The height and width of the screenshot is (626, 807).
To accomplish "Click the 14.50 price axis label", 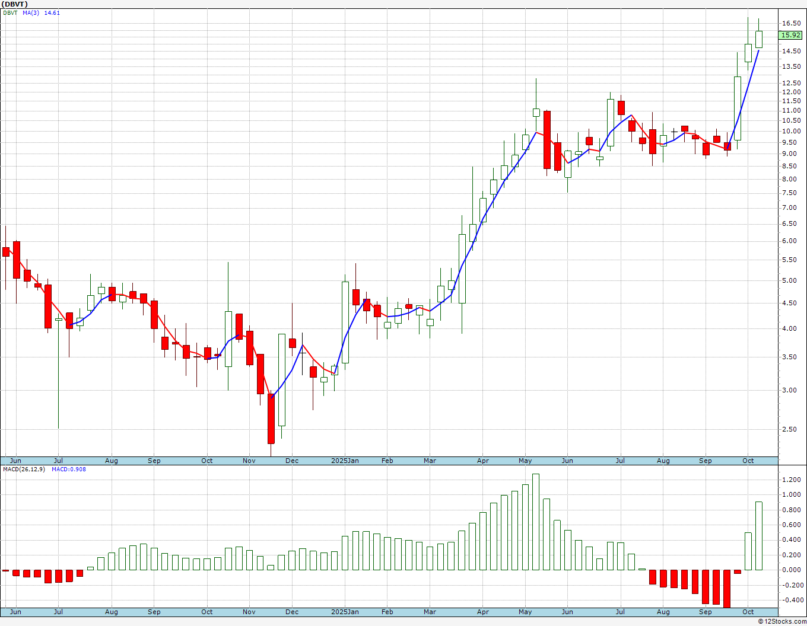I will [791, 51].
